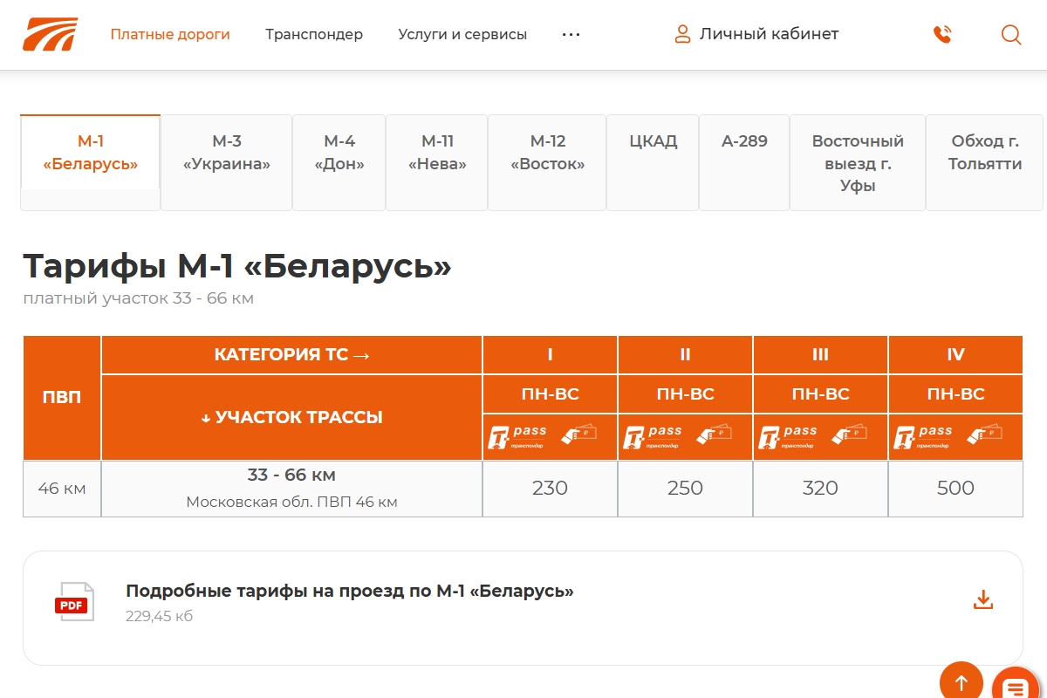Open the Платные дороги menu item
Screen dimensions: 1047x698
[170, 34]
